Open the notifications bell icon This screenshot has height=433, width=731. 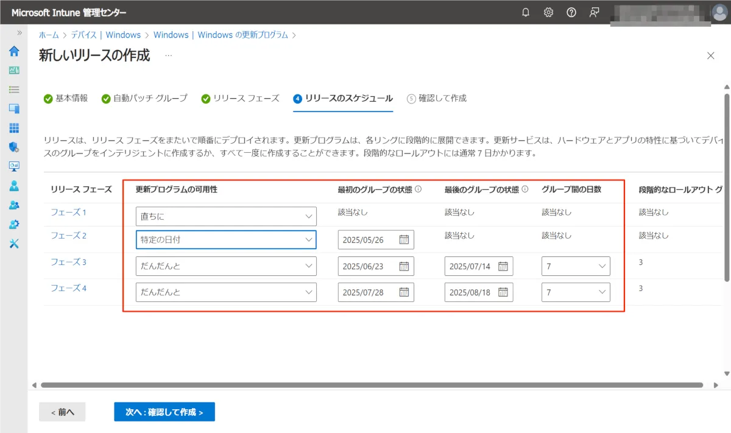(526, 13)
